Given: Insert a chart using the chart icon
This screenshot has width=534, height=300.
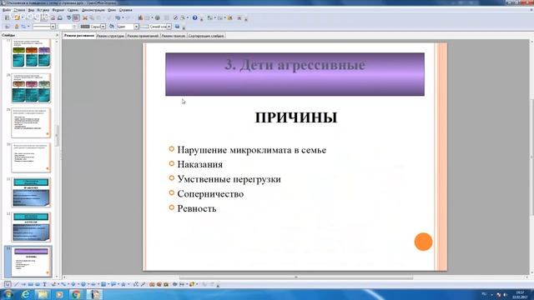Looking at the screenshot, I should [x=140, y=17].
